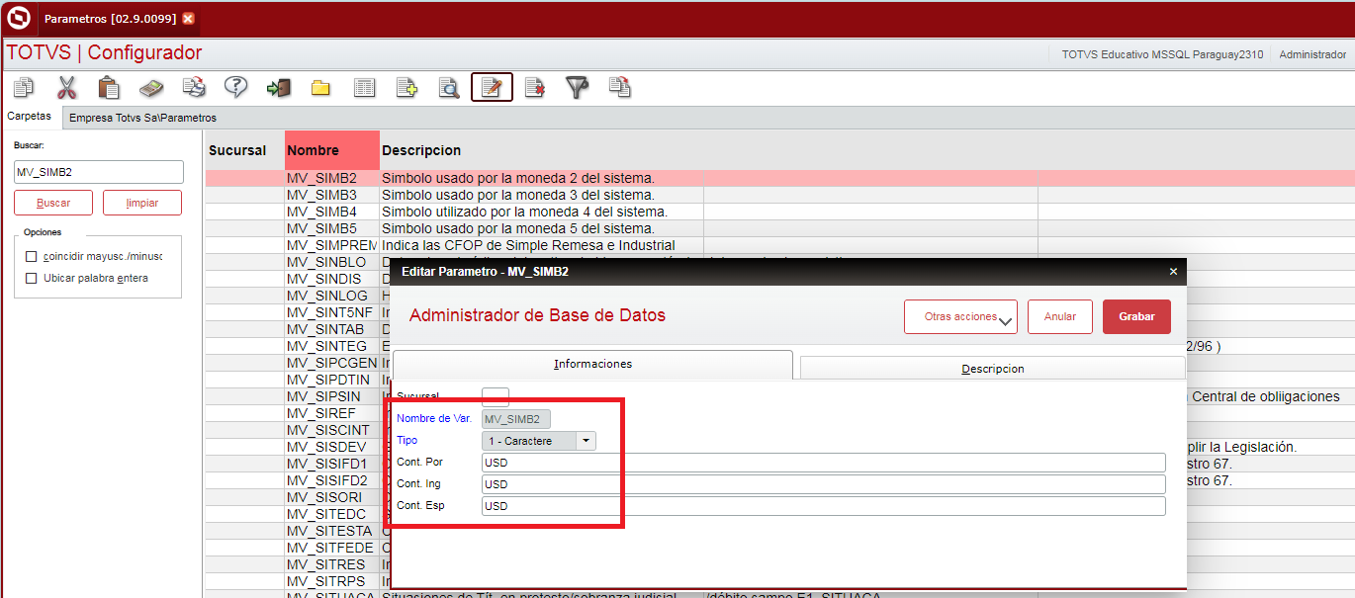The height and width of the screenshot is (598, 1355).
Task: Click the exit door icon
Action: (x=279, y=88)
